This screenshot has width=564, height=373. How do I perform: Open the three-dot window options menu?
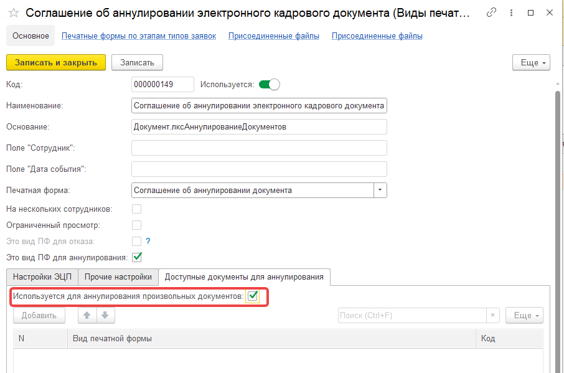(511, 13)
